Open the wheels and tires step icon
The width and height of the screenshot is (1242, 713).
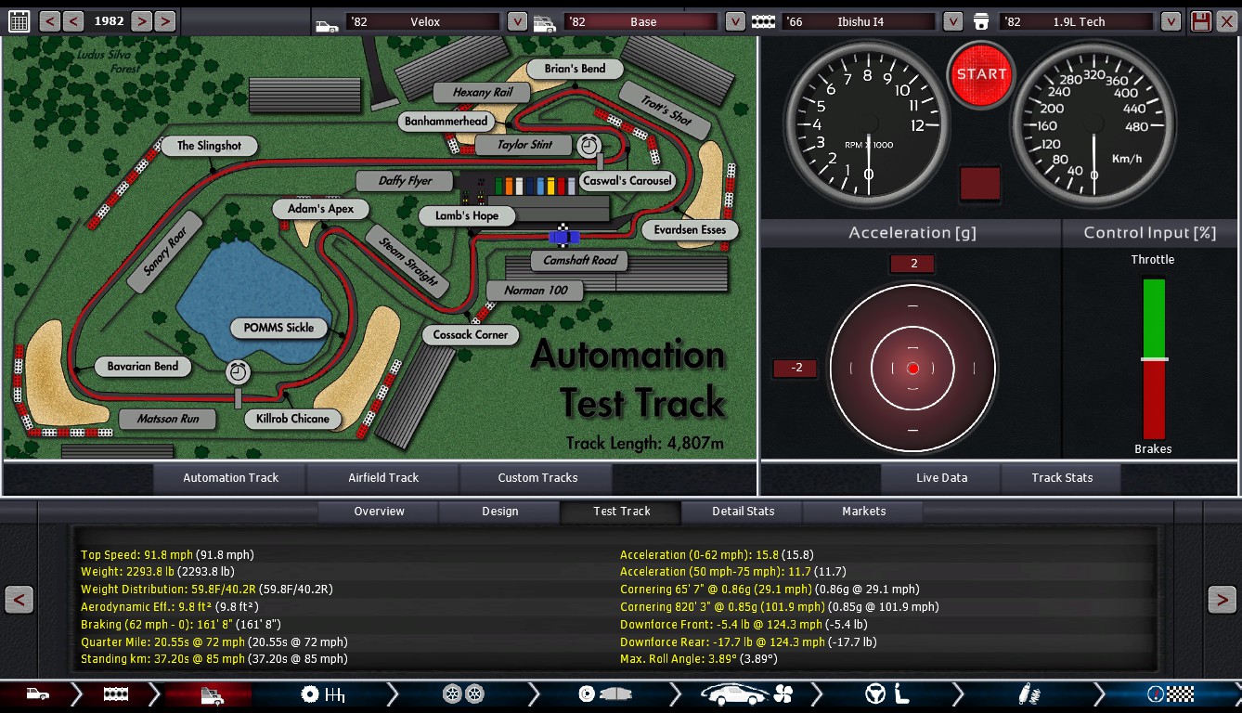click(463, 694)
